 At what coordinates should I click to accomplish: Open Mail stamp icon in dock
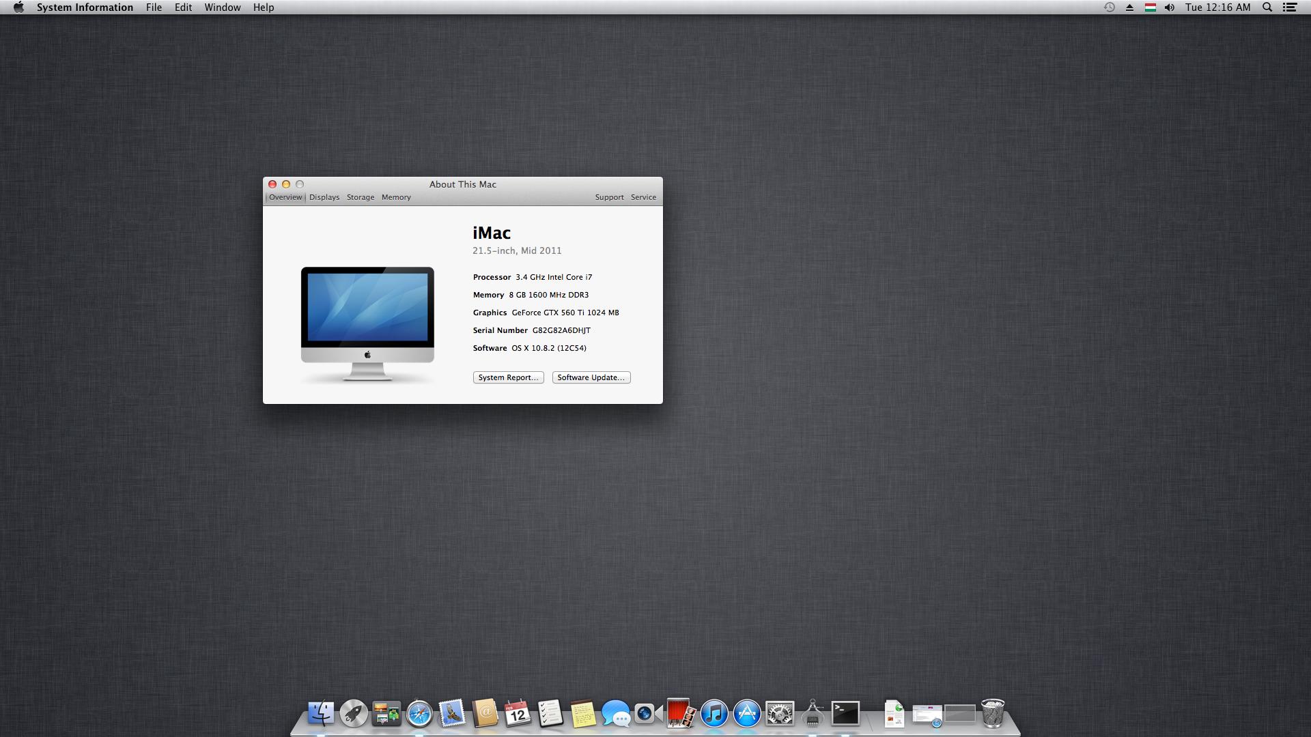(x=452, y=714)
